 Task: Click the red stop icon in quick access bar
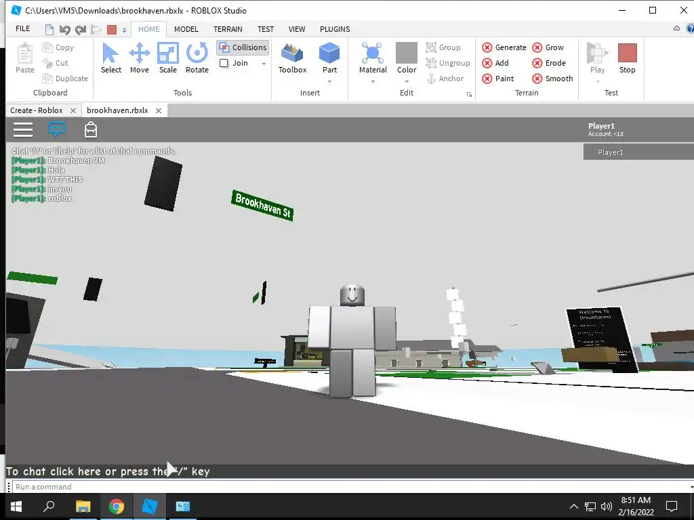pyautogui.click(x=112, y=30)
